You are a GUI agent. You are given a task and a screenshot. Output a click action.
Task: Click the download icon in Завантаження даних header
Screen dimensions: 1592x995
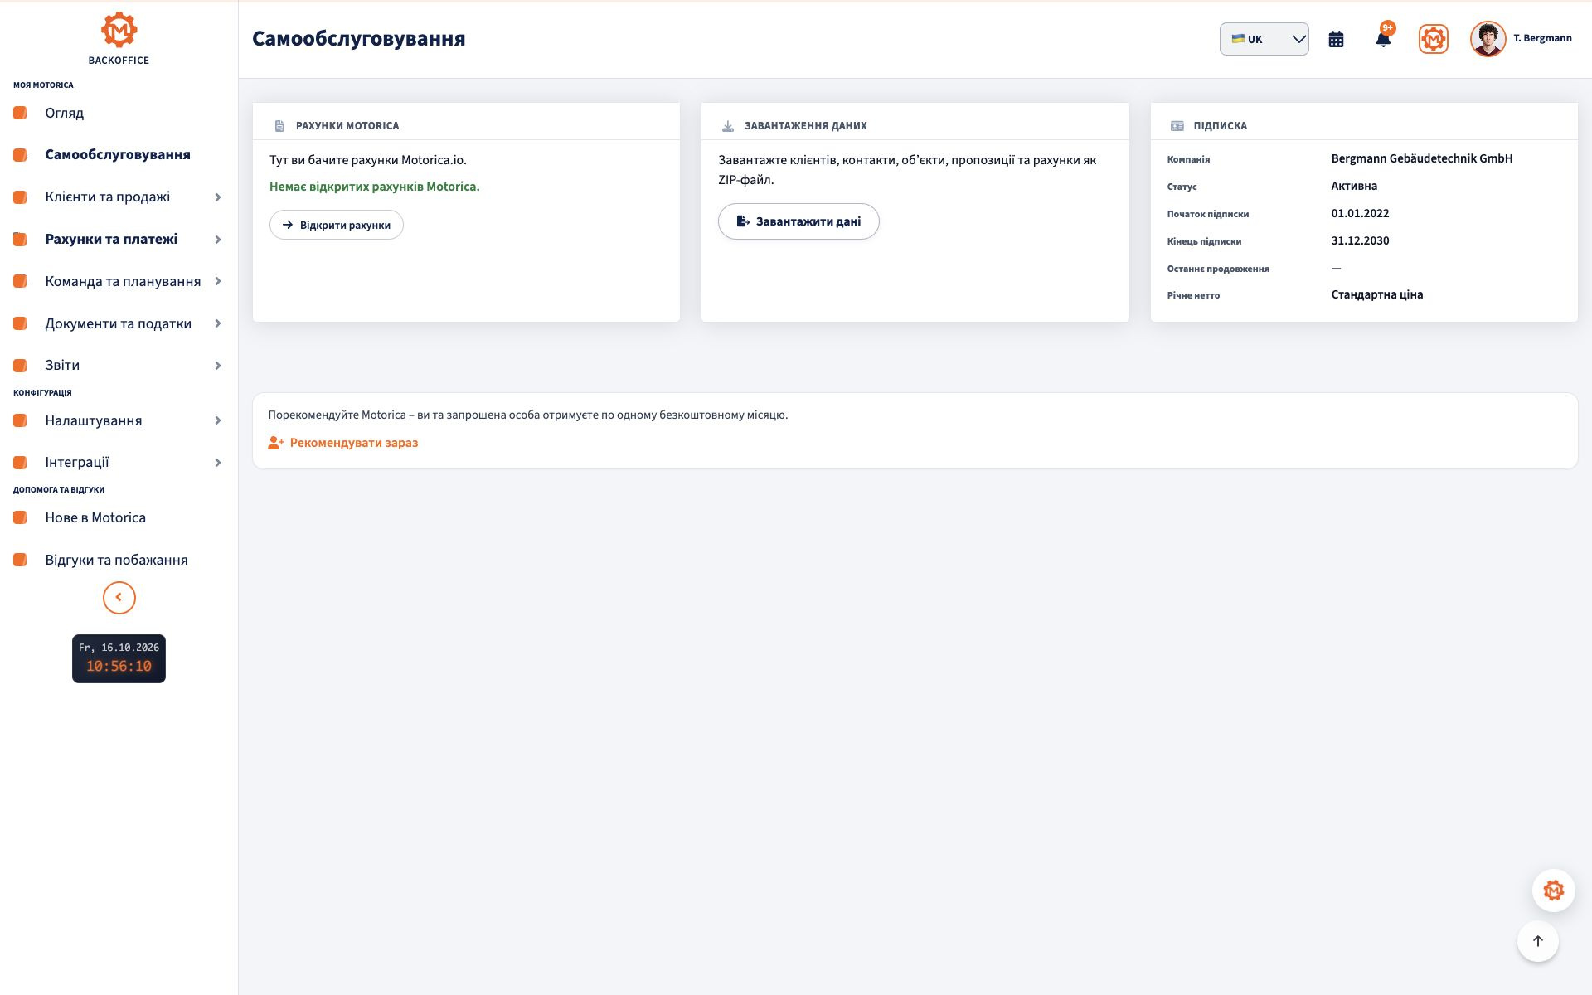(x=728, y=126)
